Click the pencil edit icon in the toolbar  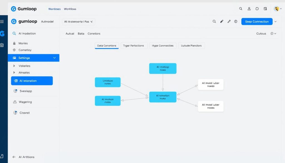[x=222, y=21]
